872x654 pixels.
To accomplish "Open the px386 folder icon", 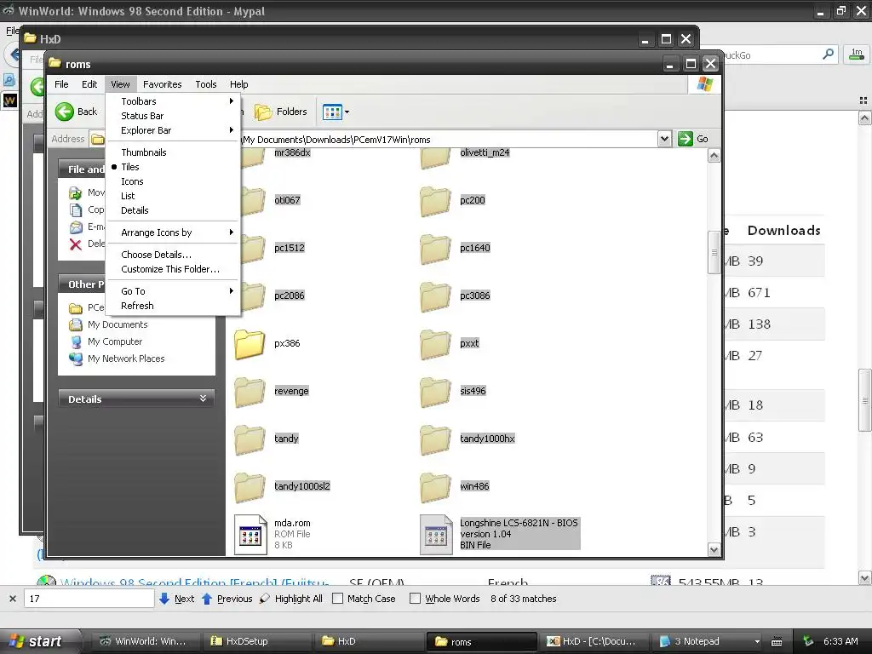I will coord(250,344).
